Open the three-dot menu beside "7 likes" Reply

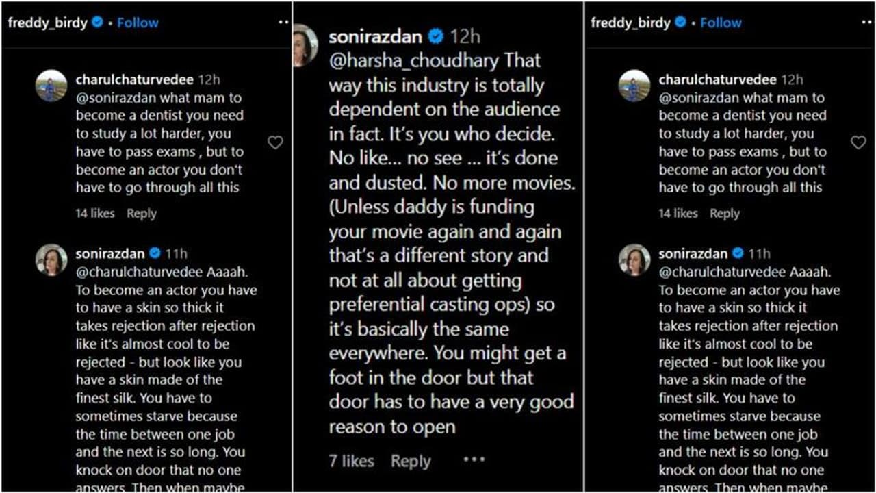[474, 459]
